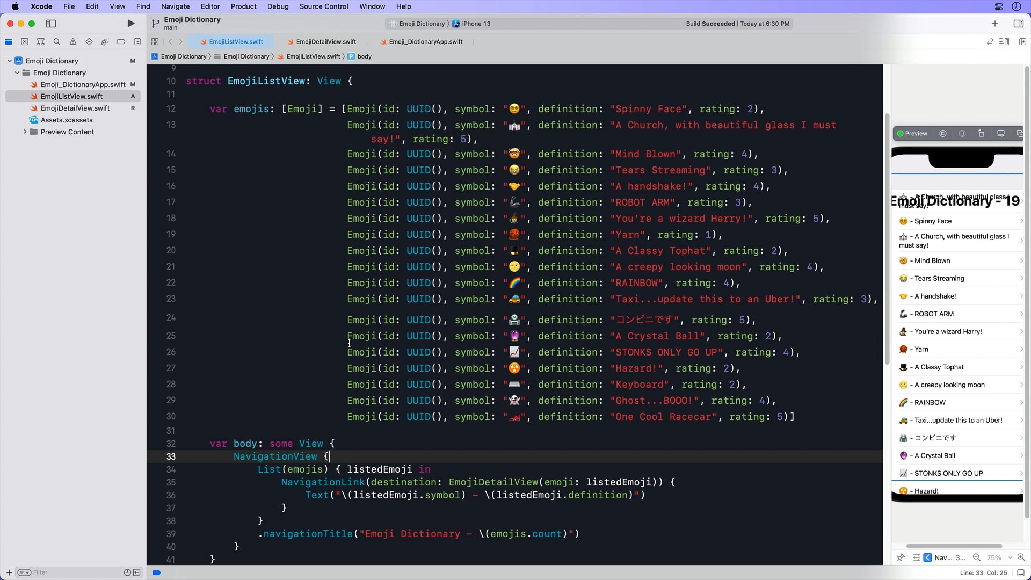Zoom out the preview canvas
The image size is (1031, 580).
pos(977,558)
